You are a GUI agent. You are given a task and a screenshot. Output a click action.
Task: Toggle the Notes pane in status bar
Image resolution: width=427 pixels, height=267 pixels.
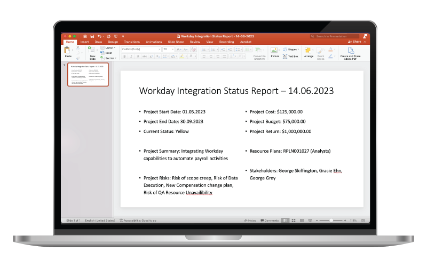[x=250, y=220]
